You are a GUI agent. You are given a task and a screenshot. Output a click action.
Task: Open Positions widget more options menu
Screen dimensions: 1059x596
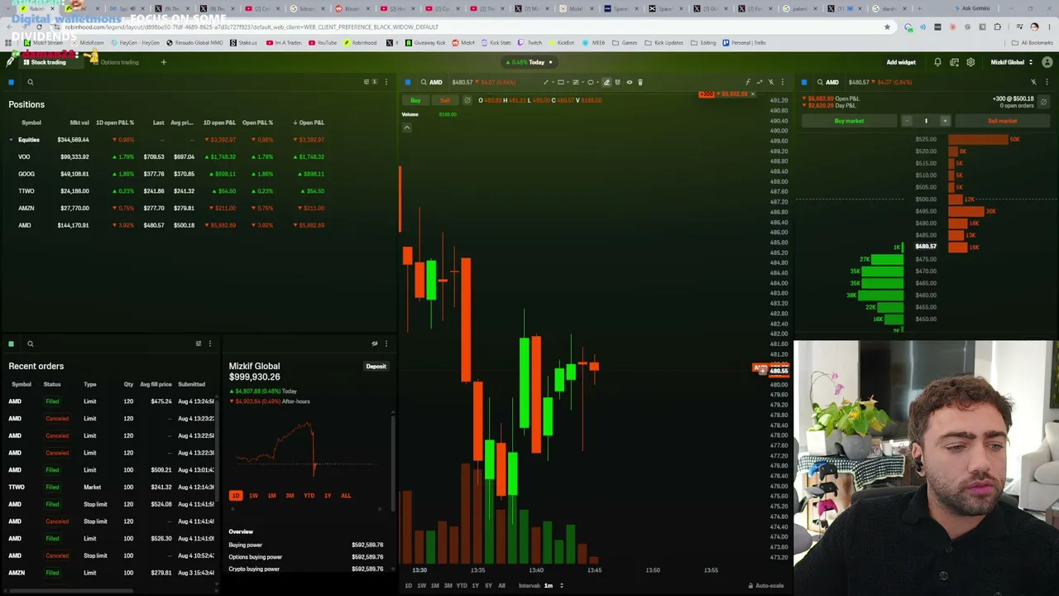point(386,82)
